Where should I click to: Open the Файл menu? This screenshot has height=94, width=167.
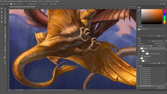click(5, 1)
